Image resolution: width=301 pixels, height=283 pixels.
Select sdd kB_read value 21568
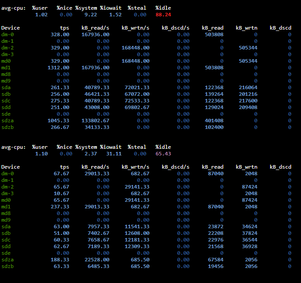(x=216, y=246)
